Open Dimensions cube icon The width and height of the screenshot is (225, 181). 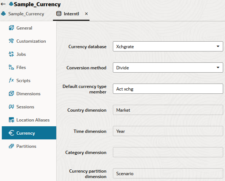coord(11,93)
